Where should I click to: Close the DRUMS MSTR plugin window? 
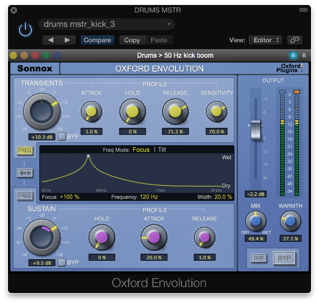tap(14, 10)
